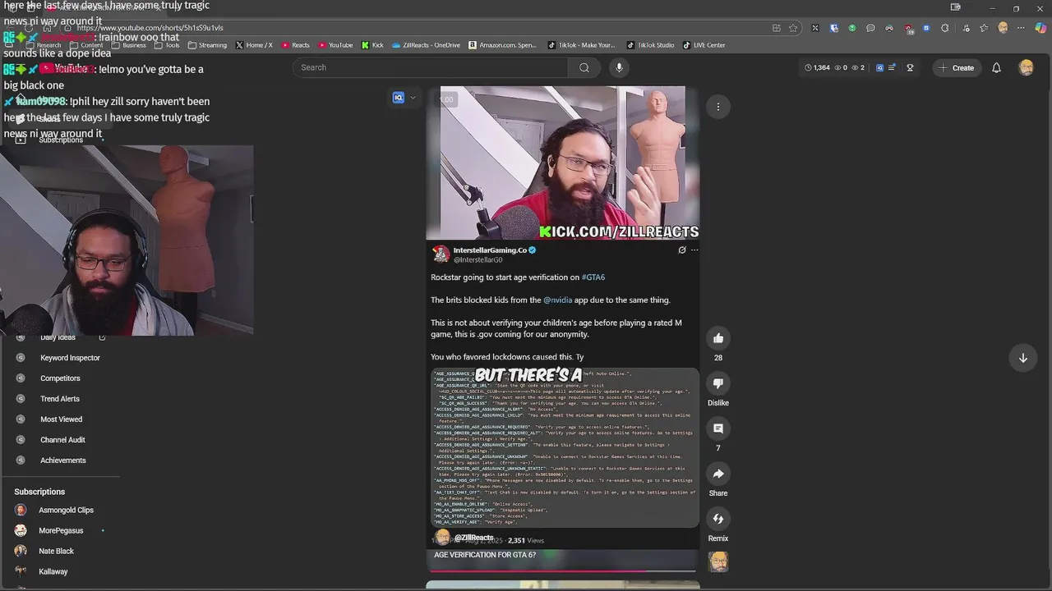The width and height of the screenshot is (1052, 591).
Task: Open the Edge split screen icon in address bar
Action: click(777, 28)
